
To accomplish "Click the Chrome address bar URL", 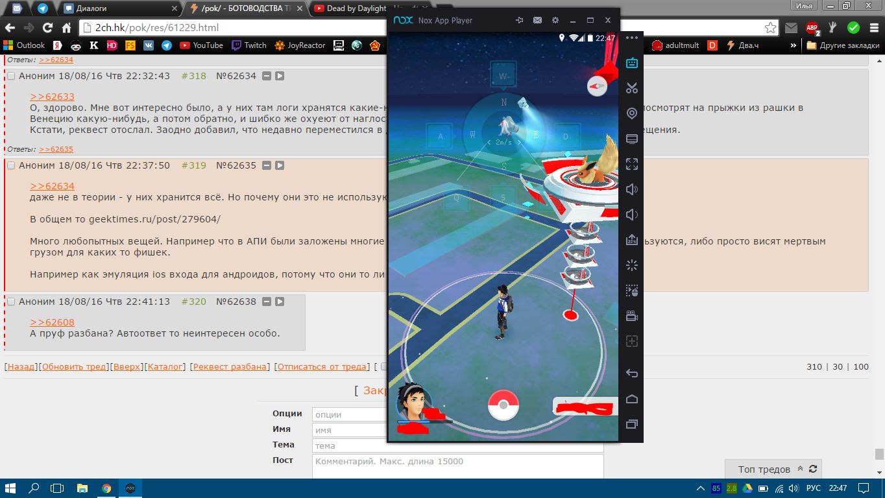I will 156,28.
